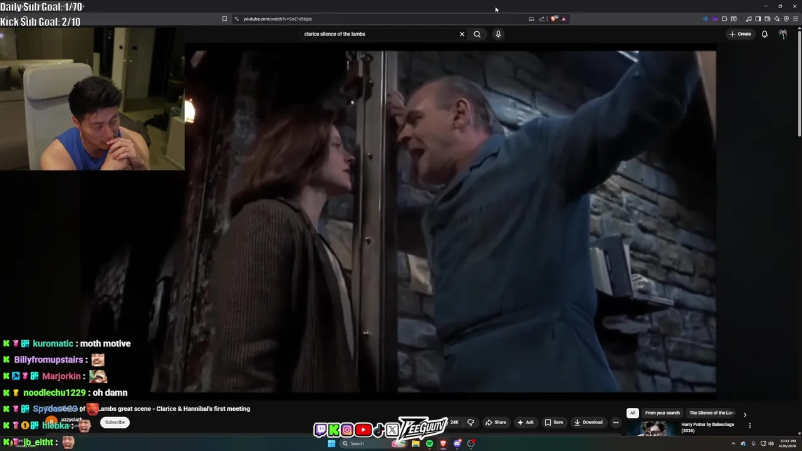Expand more filter chips with arrow
This screenshot has width=802, height=451.
pos(744,414)
